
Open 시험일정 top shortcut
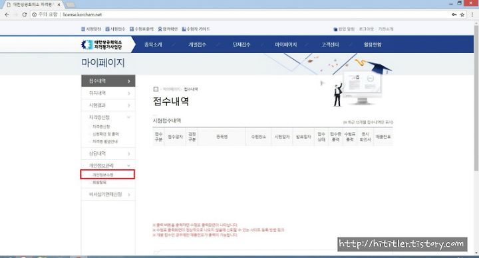[x=91, y=29]
